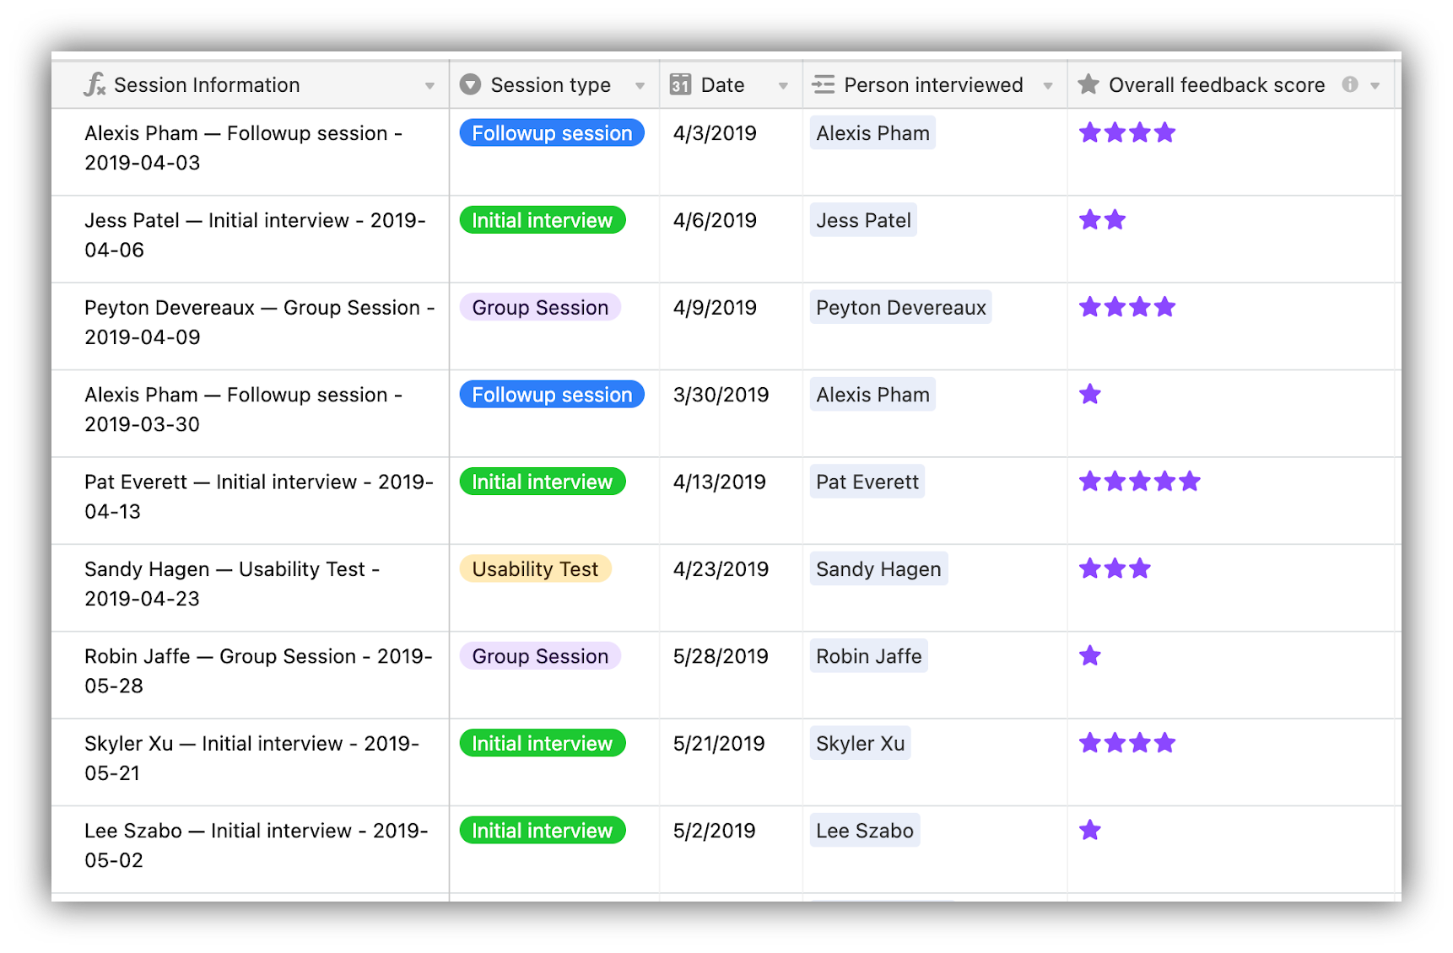Select the 'Alexis Pham — Followup session - 2019-03-30' cell
The image size is (1453, 953).
click(250, 413)
